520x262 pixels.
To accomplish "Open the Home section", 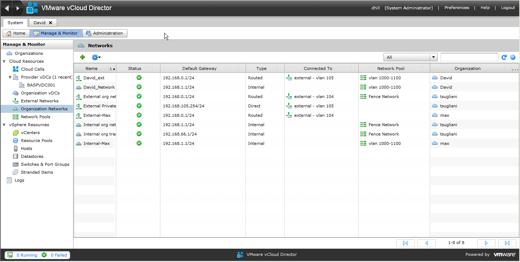I will tap(16, 33).
